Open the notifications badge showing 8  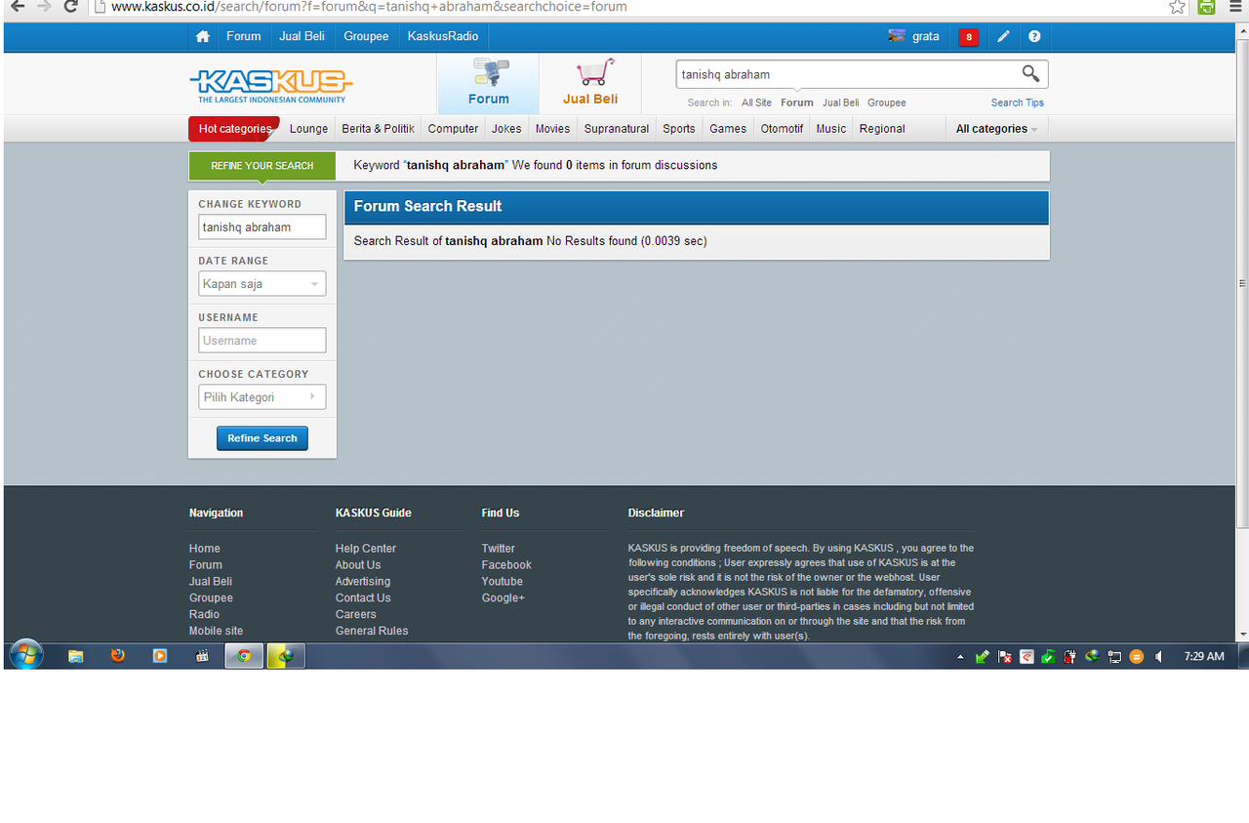pyautogui.click(x=968, y=37)
